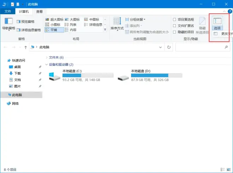Refresh the current folder view
Viewport: 233px width, 173px height.
pyautogui.click(x=169, y=47)
